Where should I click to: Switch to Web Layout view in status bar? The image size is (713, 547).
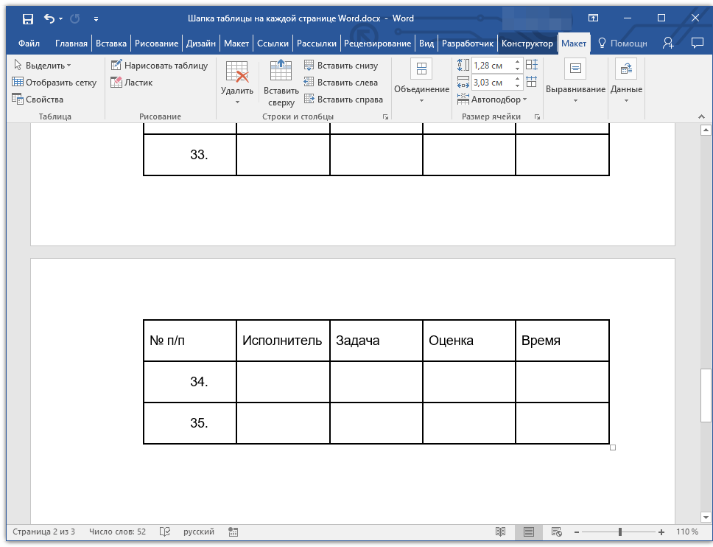tap(557, 532)
